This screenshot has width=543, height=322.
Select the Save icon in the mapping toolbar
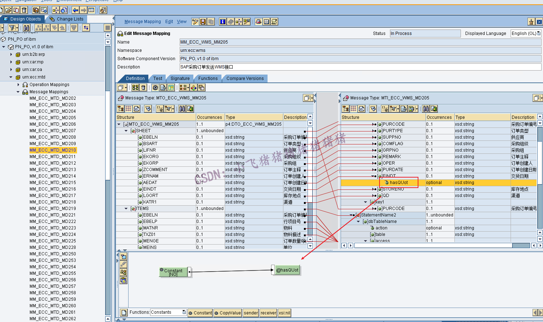pos(203,22)
